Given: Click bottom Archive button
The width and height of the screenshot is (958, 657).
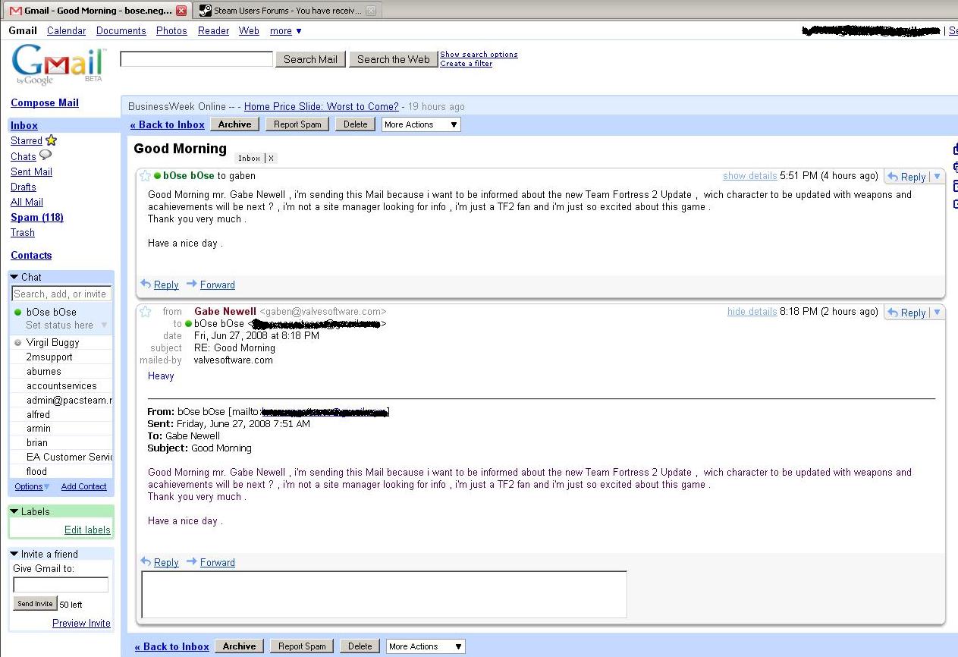Looking at the screenshot, I should (240, 646).
